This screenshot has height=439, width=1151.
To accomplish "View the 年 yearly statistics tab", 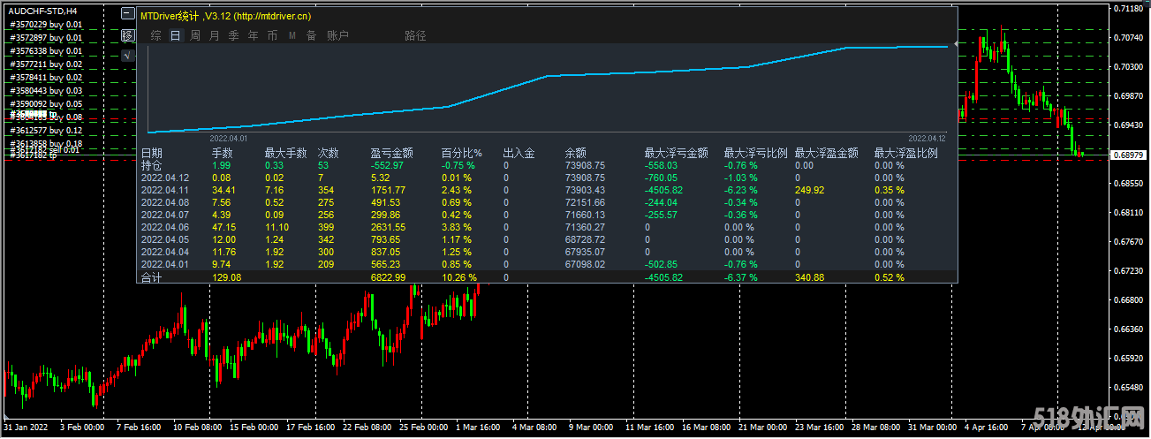I will (254, 36).
